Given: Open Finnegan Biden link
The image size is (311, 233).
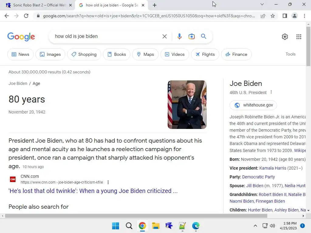Looking at the screenshot, I should click(x=270, y=201).
